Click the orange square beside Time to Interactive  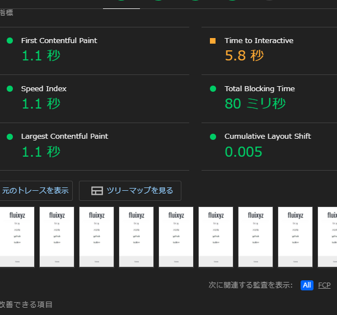[x=213, y=41]
